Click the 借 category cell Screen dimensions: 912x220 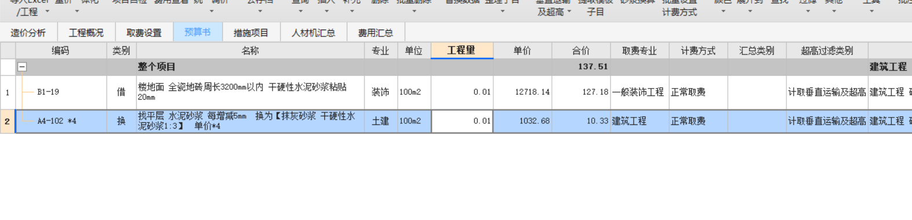pyautogui.click(x=122, y=93)
